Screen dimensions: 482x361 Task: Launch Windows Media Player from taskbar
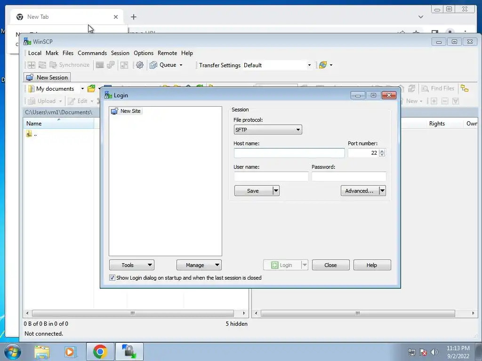coord(70,352)
